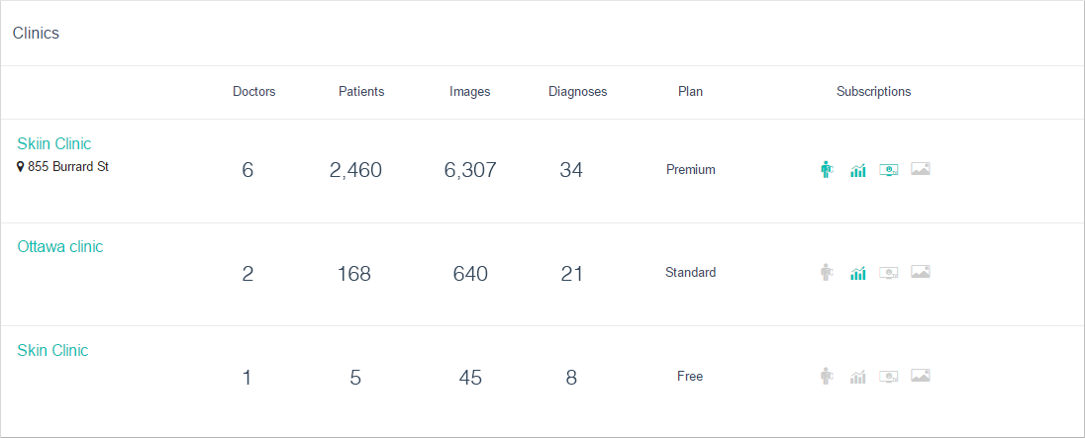Screen dimensions: 1085x438
Task: Click the growth chart icon for Skiin Clinic
Action: (x=858, y=170)
